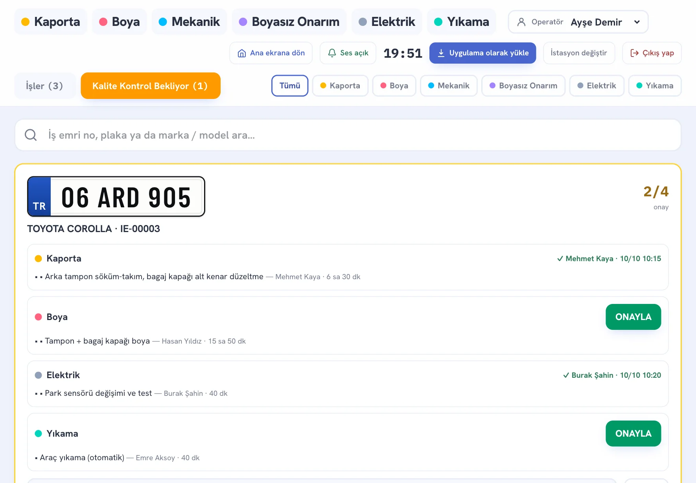Click İstasyon değiştir button
The image size is (696, 483).
click(579, 53)
